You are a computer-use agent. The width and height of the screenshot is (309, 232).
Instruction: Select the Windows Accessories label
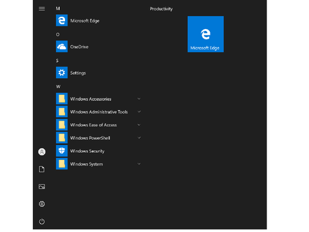(91, 99)
